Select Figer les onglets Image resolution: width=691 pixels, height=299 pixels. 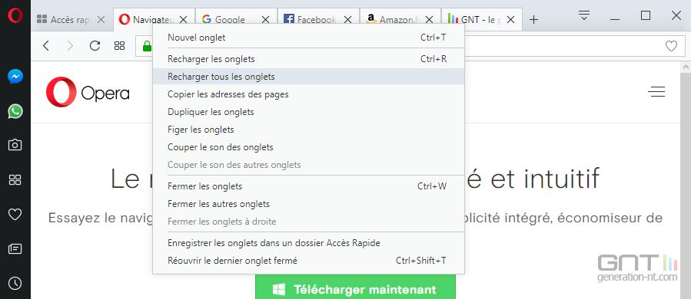tap(308, 130)
